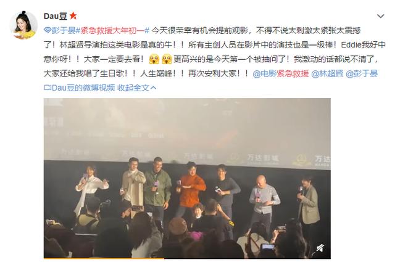The image size is (395, 262).
Task: Open the post options chevron menu
Action: point(380,16)
